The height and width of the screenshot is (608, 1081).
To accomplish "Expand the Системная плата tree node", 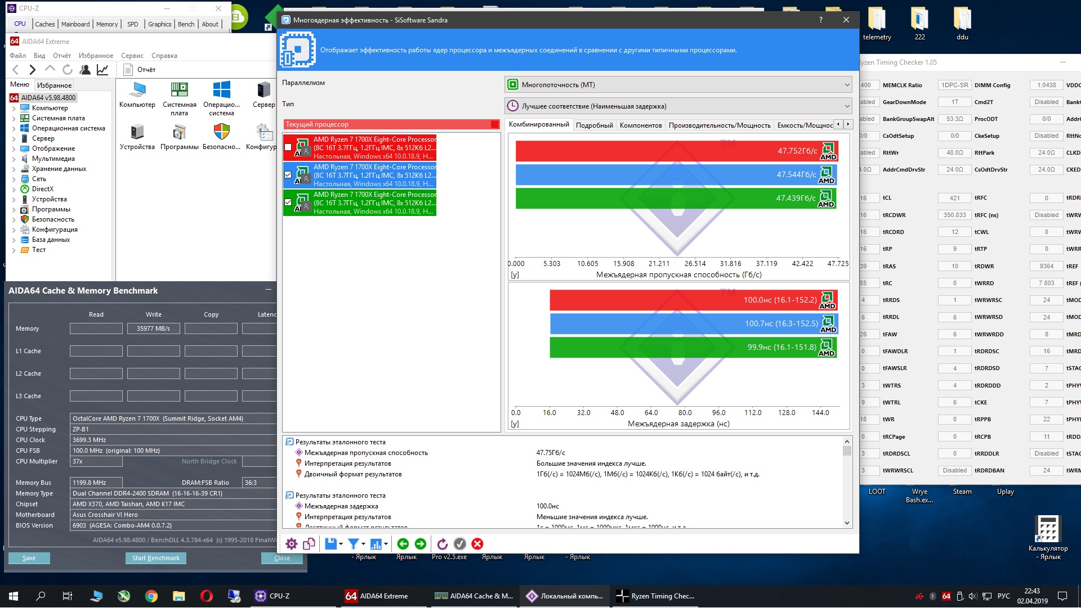I will (14, 119).
